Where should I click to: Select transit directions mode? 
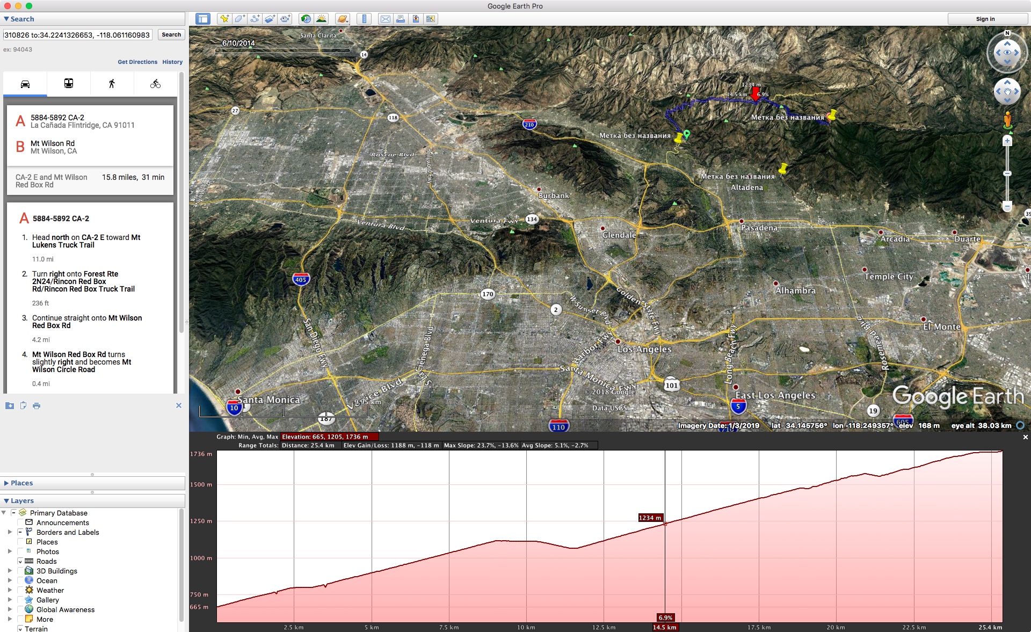(69, 84)
